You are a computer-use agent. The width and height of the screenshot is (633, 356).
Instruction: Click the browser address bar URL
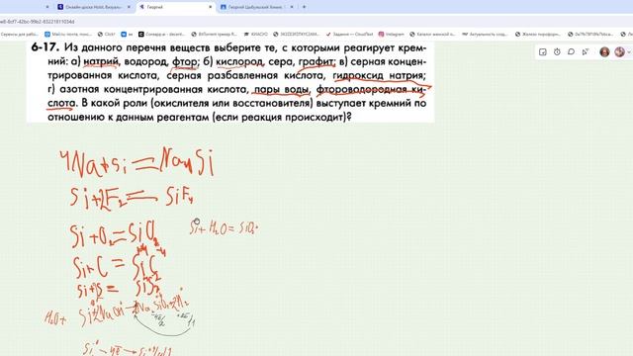click(38, 22)
